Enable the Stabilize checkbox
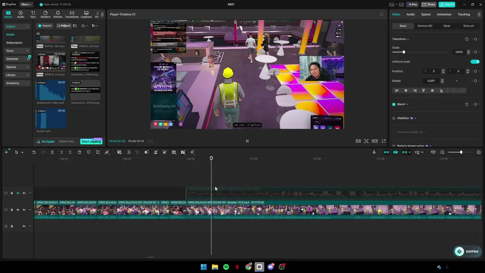 click(394, 118)
